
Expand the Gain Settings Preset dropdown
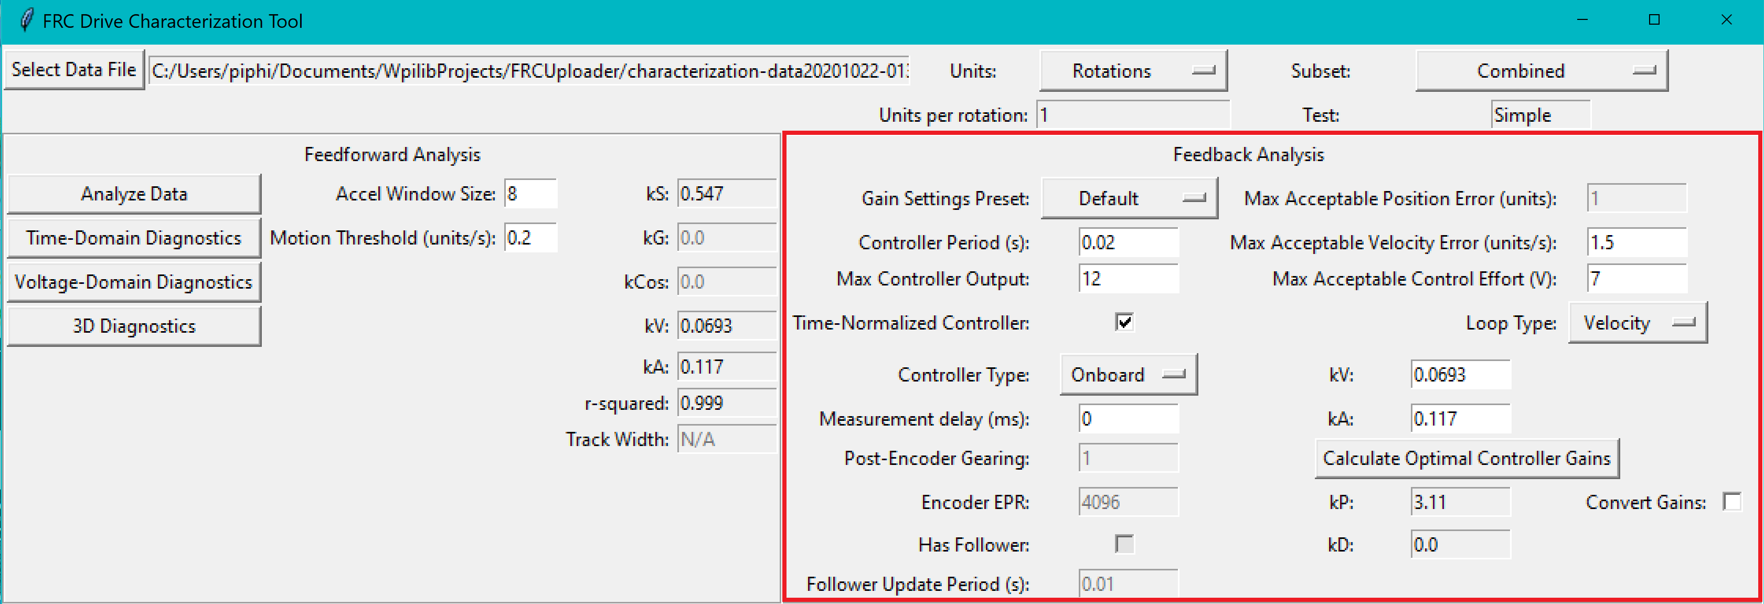point(1129,198)
